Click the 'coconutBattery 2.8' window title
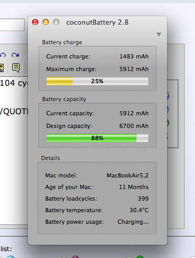The height and width of the screenshot is (258, 195). click(x=97, y=23)
